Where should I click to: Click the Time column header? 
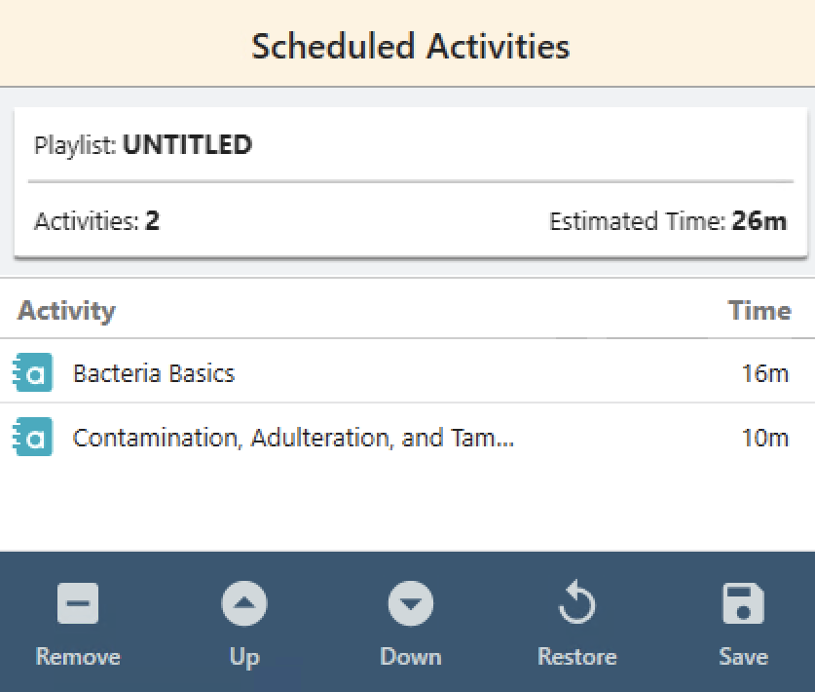click(x=759, y=310)
